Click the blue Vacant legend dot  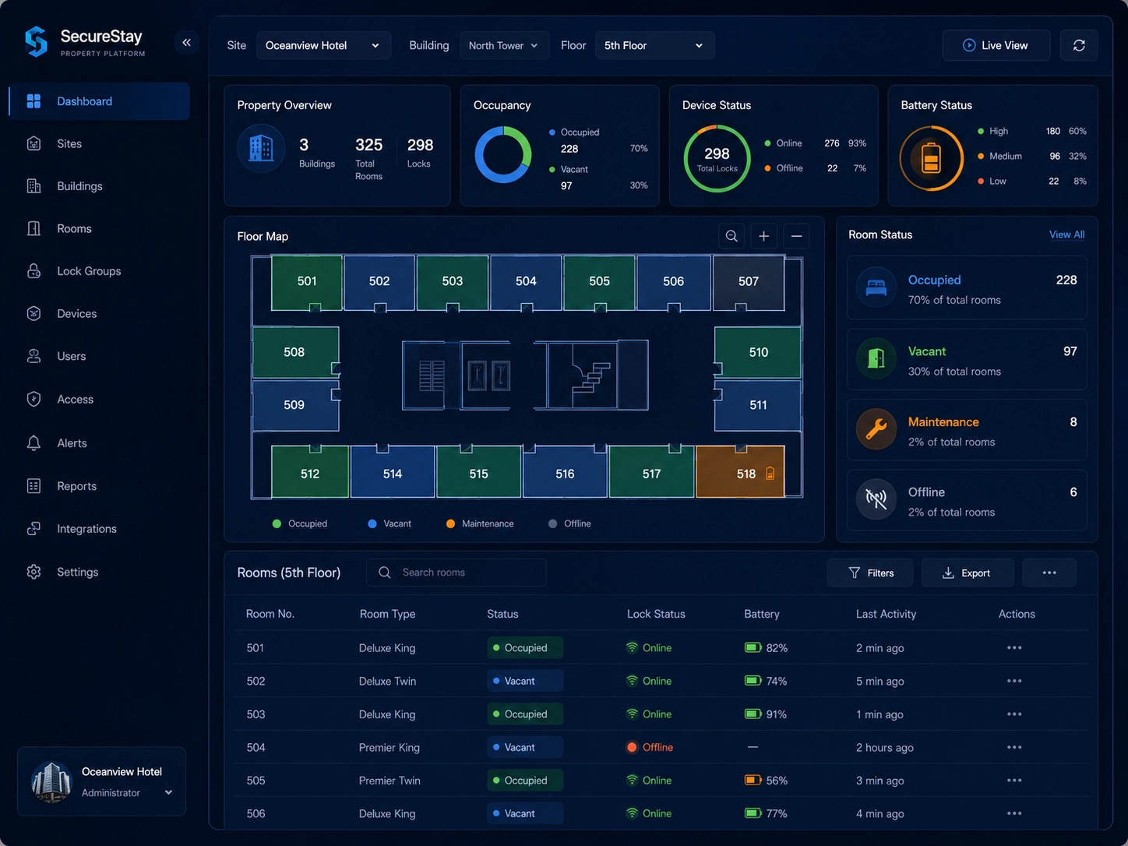coord(372,523)
